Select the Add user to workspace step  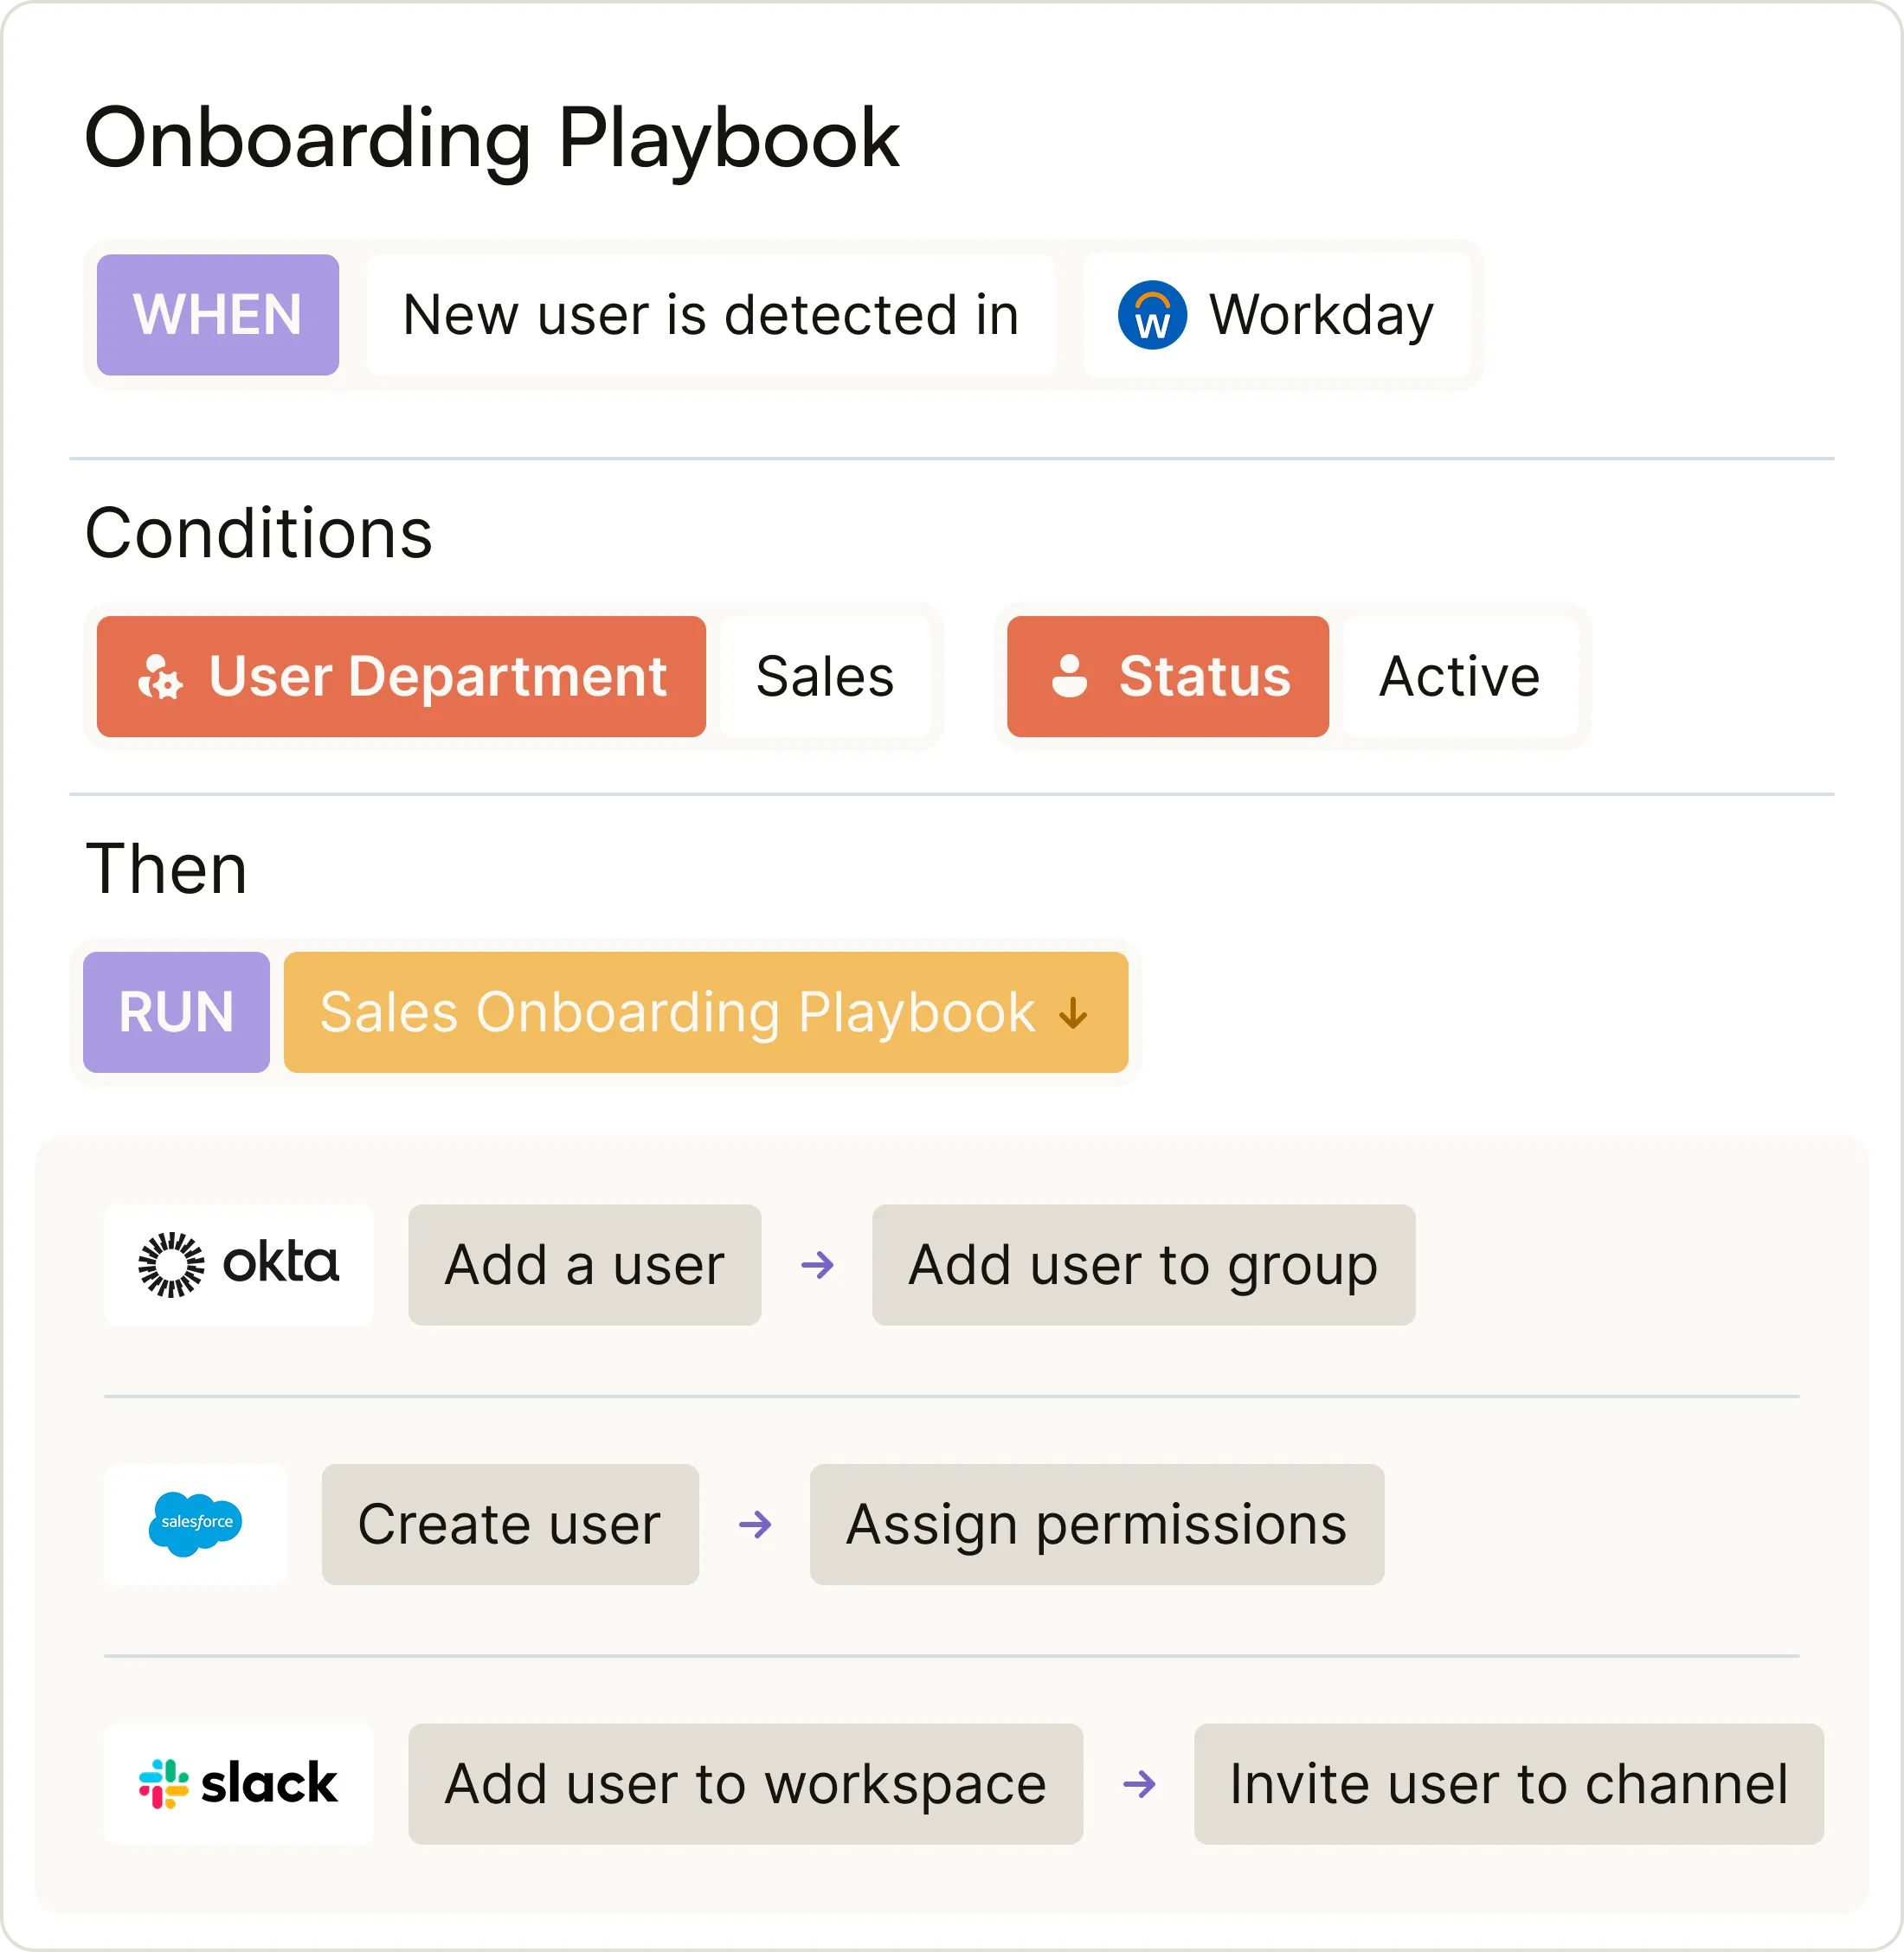point(746,1784)
